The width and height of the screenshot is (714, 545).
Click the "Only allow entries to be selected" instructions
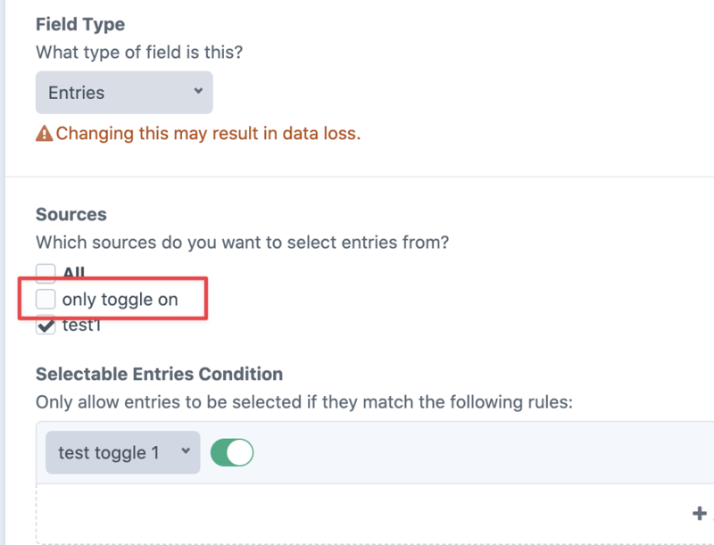[x=303, y=402]
